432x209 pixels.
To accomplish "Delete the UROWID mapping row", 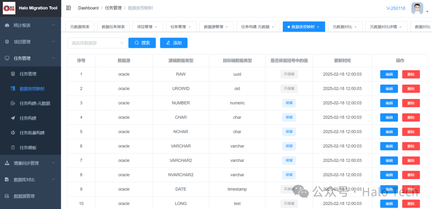I will 411,89.
